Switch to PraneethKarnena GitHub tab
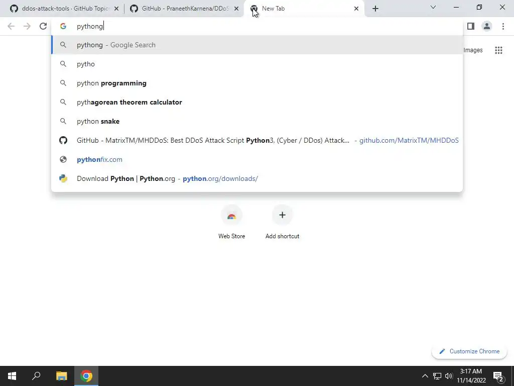The height and width of the screenshot is (386, 514). point(185,9)
